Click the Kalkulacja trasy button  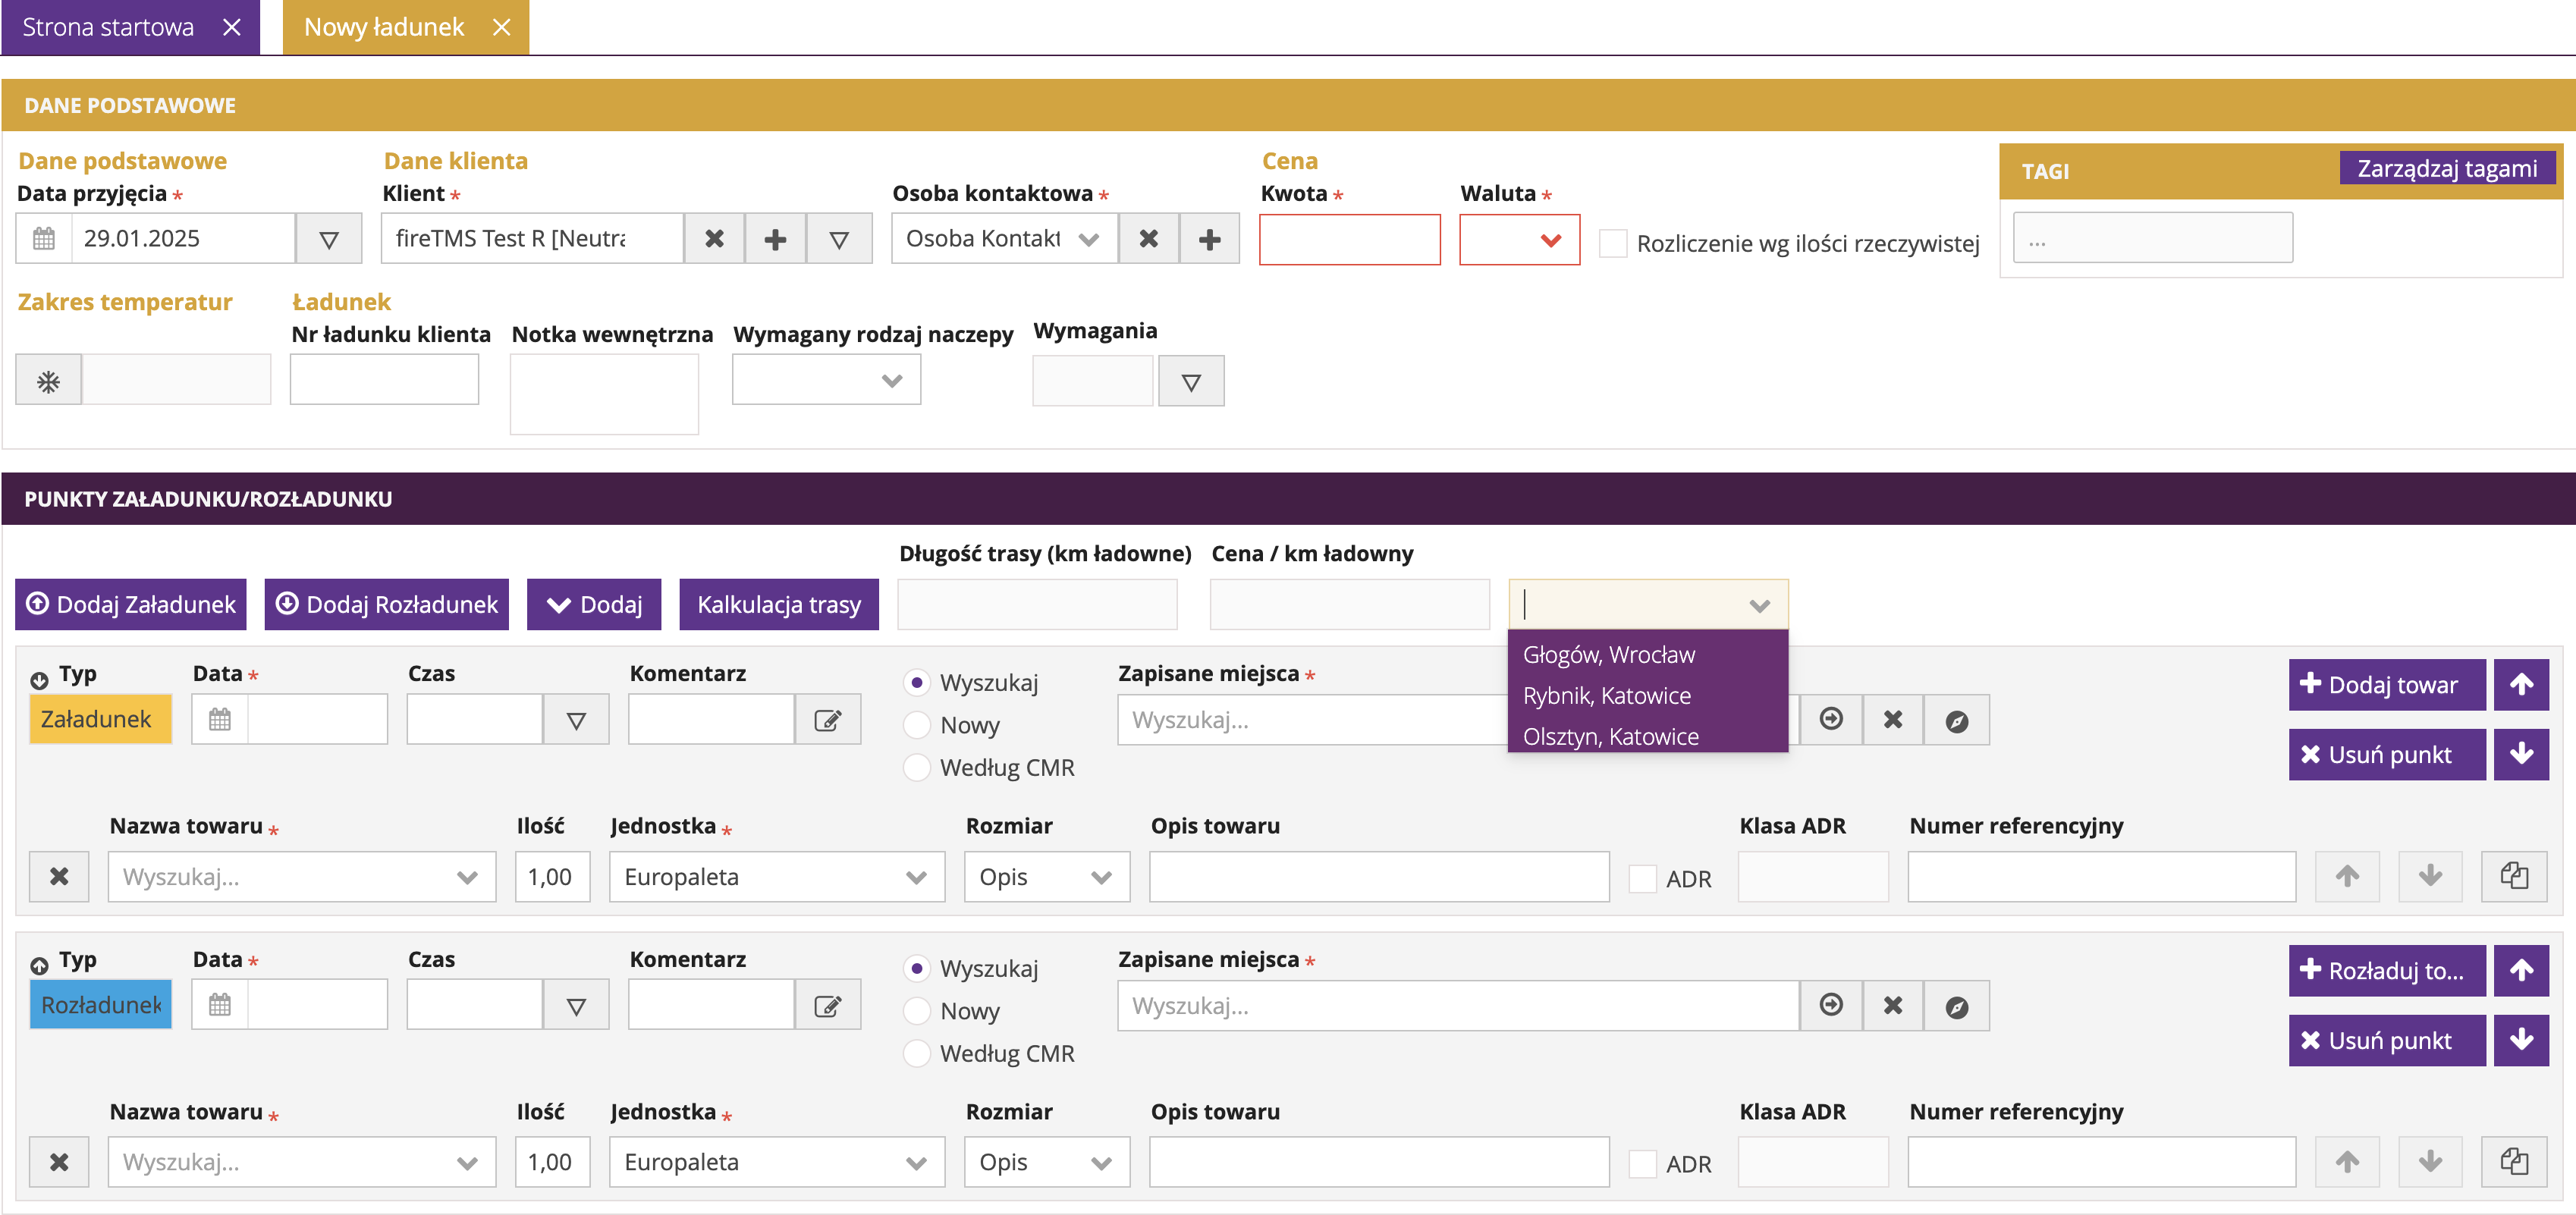pos(778,605)
